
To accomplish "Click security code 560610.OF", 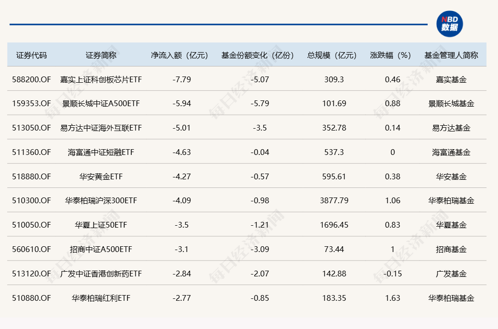I will (x=32, y=249).
